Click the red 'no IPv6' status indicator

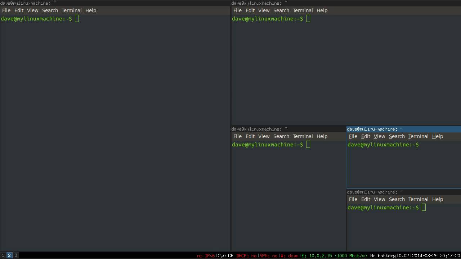(206, 255)
